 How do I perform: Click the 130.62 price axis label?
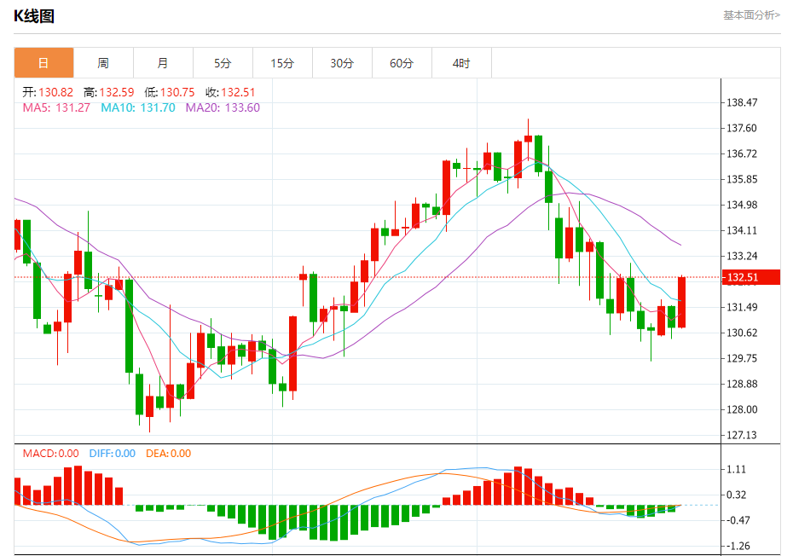pos(742,333)
